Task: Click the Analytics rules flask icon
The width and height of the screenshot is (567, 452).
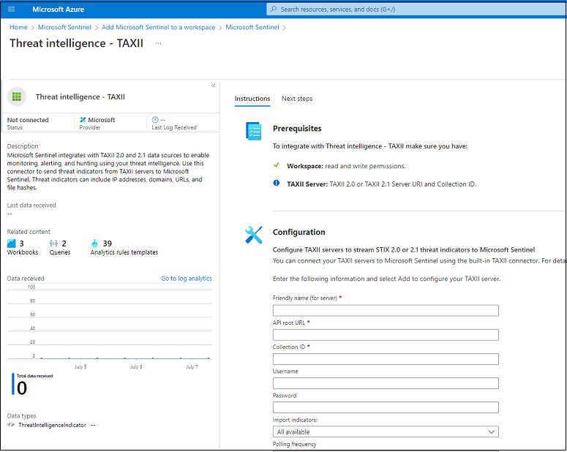Action: [94, 244]
